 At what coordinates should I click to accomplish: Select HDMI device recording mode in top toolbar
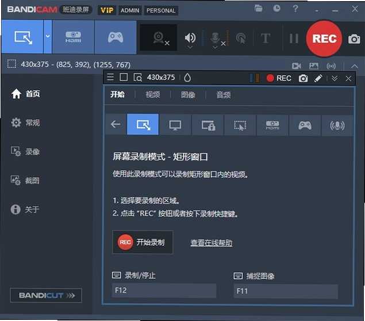point(73,37)
